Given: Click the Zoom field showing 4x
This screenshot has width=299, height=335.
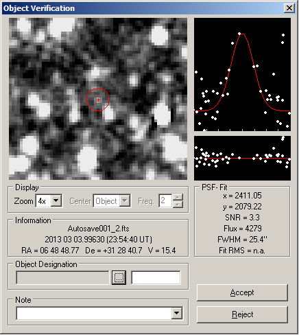Looking at the screenshot, I should point(43,201).
